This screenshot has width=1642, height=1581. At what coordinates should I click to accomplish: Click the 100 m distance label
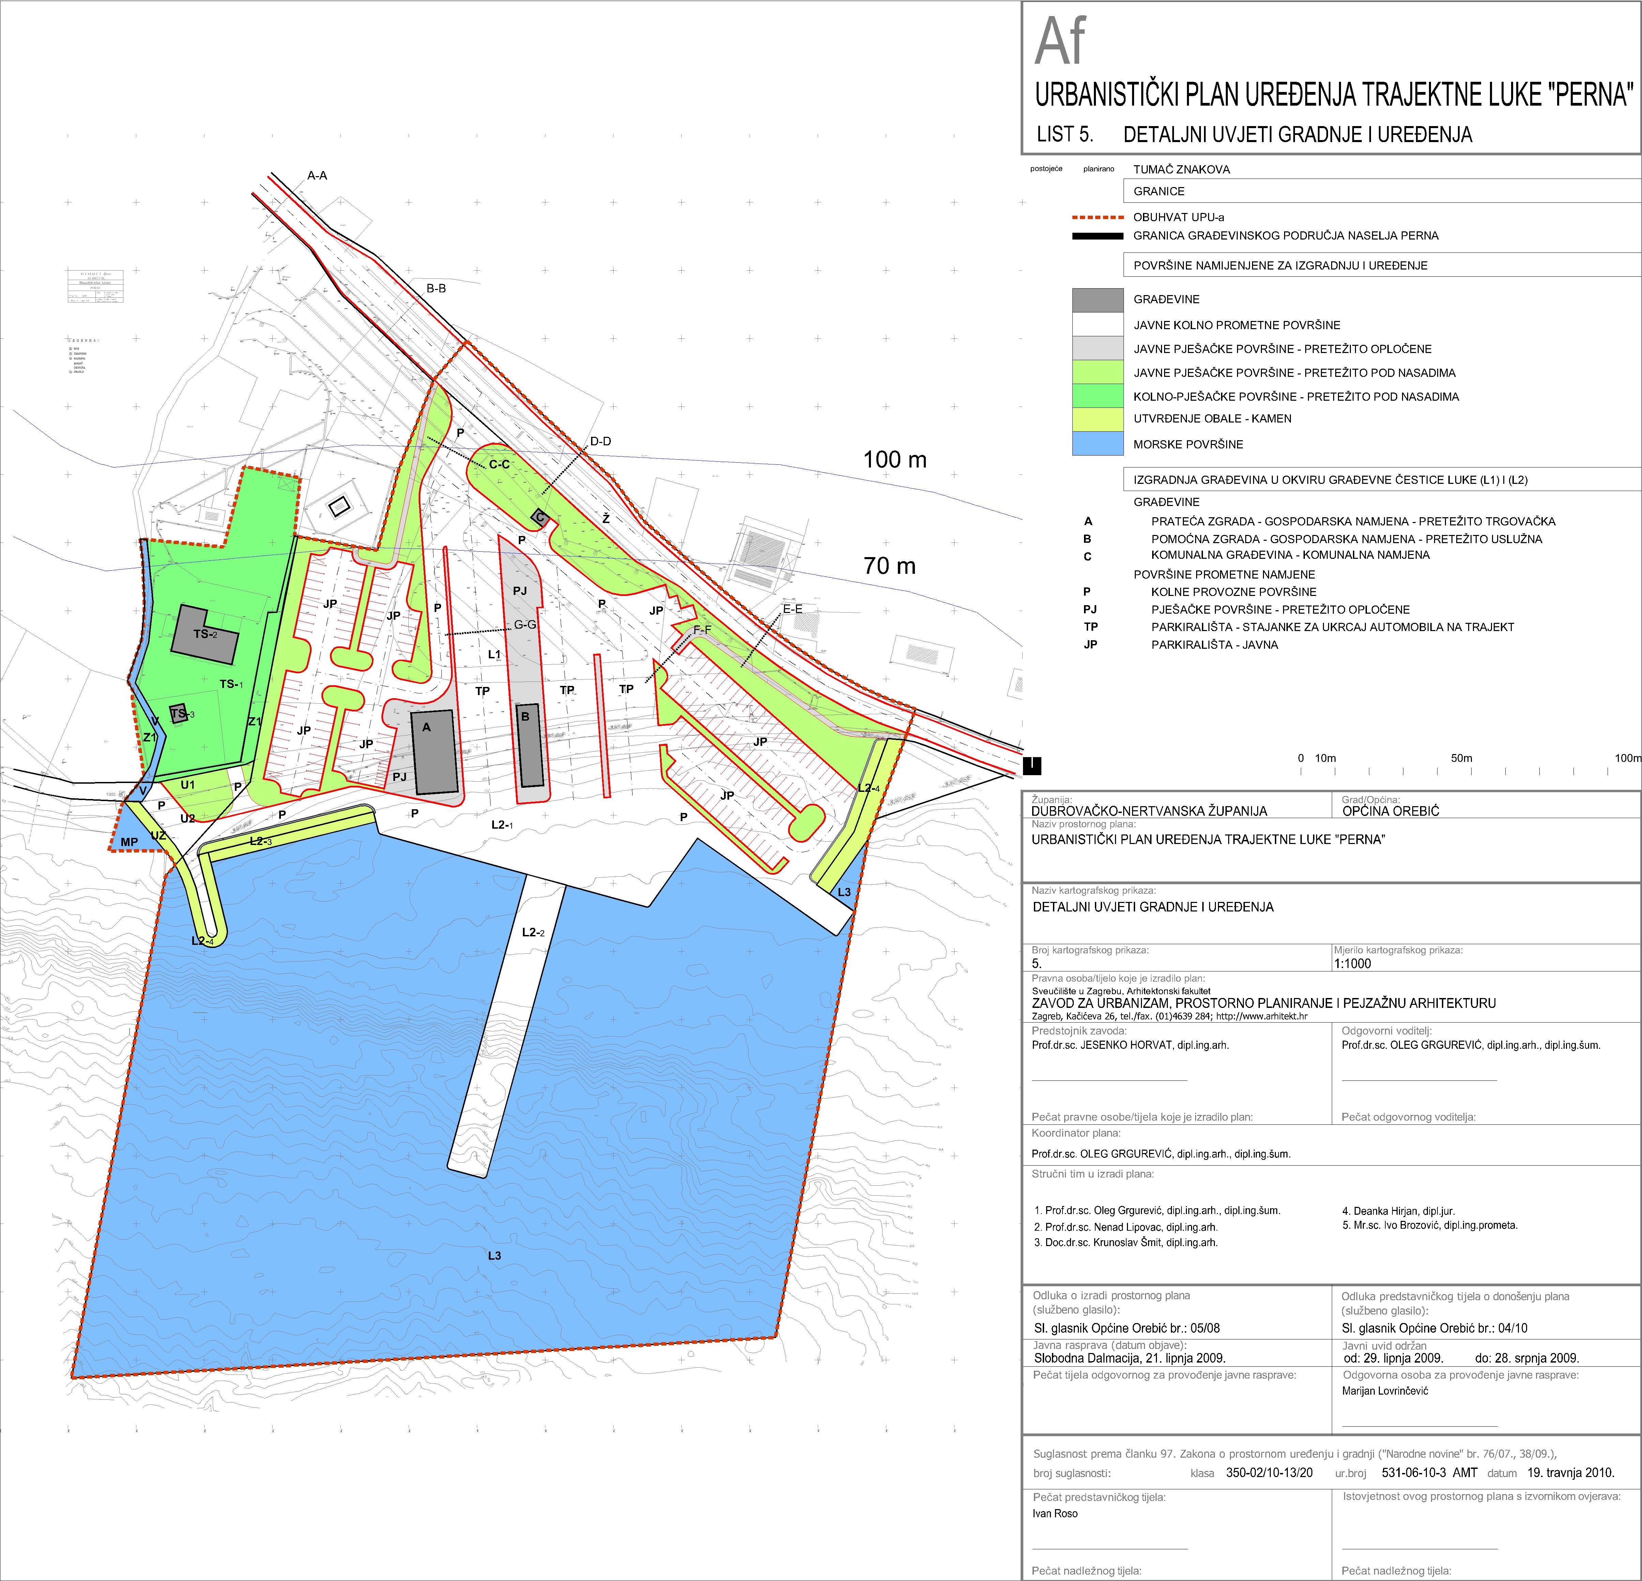click(895, 460)
